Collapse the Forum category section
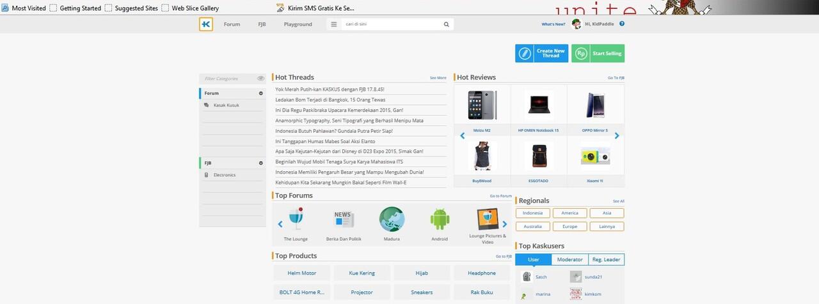819x304 pixels. tap(261, 93)
